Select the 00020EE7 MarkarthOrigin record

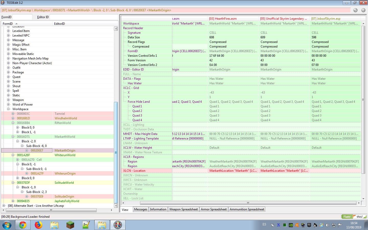[x=57, y=151]
